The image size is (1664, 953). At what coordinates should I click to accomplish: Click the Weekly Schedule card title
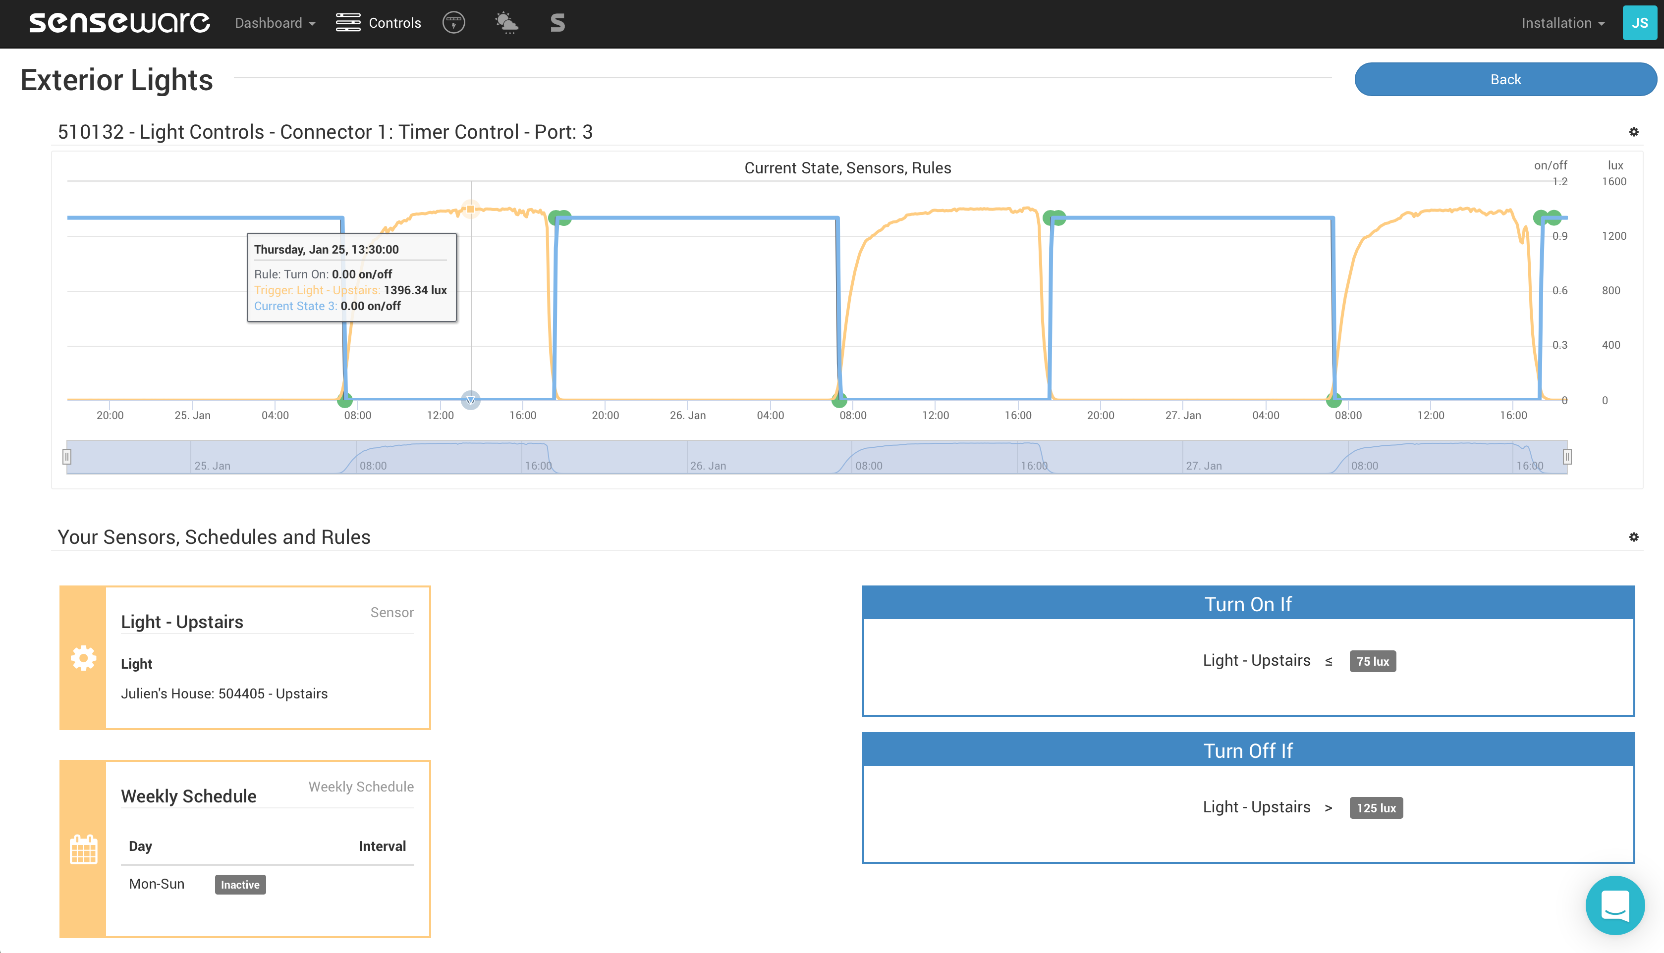188,796
